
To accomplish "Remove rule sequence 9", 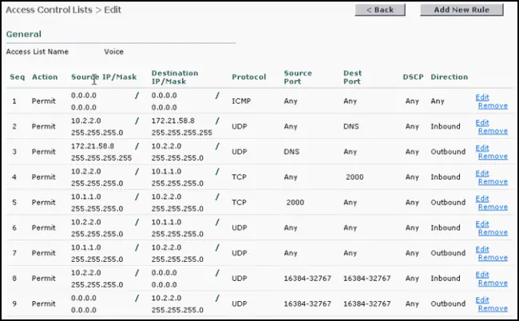I will [x=493, y=308].
